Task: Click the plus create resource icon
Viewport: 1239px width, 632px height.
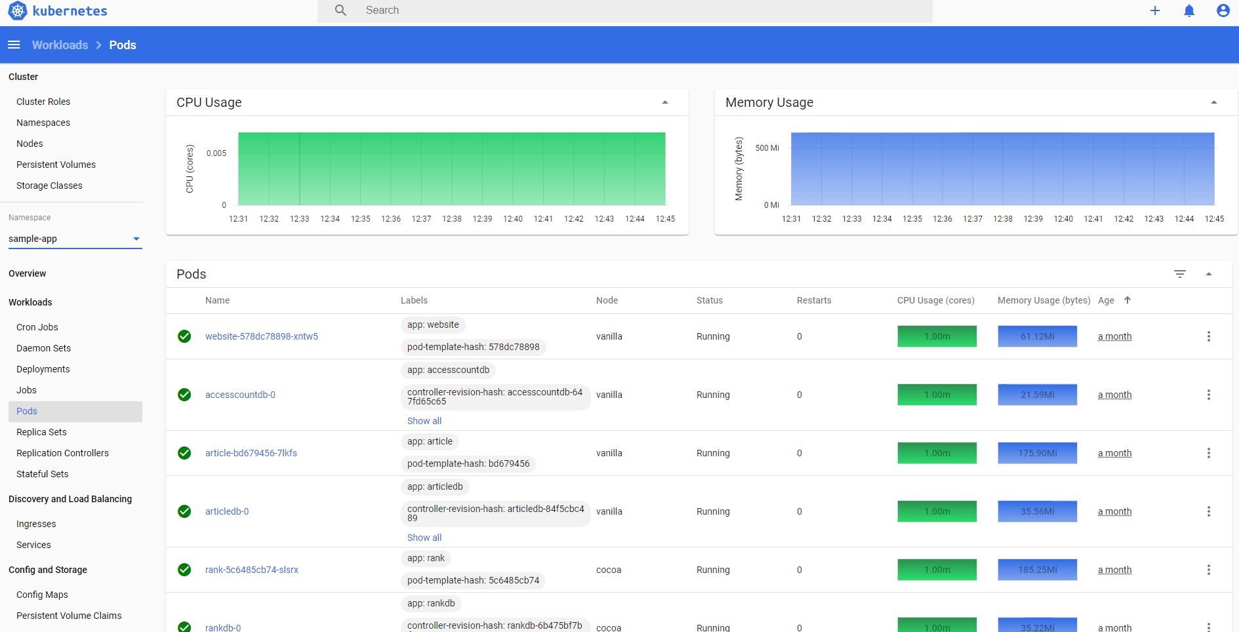Action: pos(1155,10)
